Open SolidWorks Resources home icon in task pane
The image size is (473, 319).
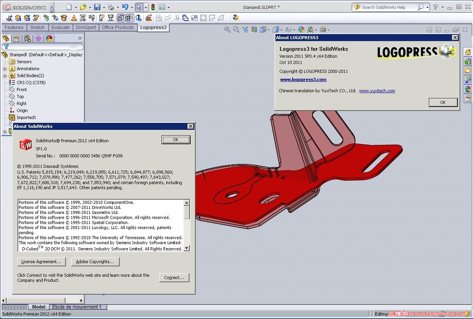point(468,52)
